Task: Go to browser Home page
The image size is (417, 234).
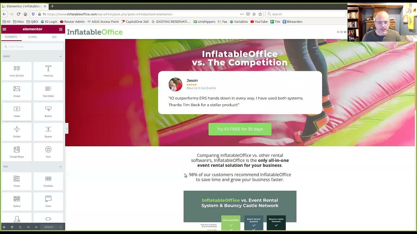Action: click(25, 14)
